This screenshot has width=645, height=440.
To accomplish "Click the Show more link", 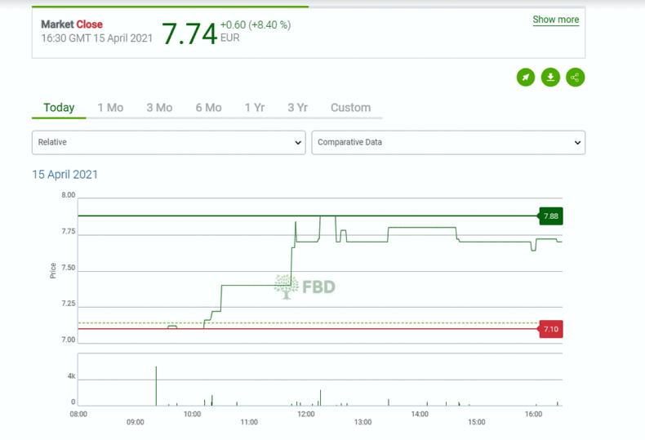I will coord(555,20).
